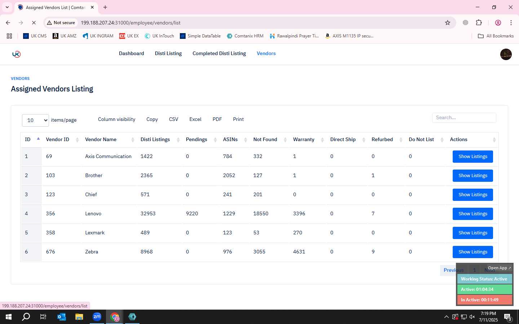
Task: Click the Not secure site info icon
Action: click(61, 23)
